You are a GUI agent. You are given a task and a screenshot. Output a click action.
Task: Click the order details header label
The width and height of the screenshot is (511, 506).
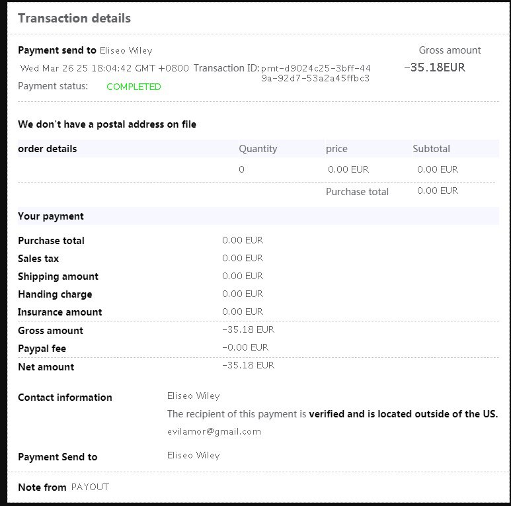(47, 149)
